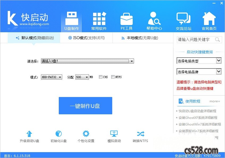This screenshot has height=158, width=225.
Task: Open the 交流论坛 chat bubbles icon
Action: coord(184,19)
